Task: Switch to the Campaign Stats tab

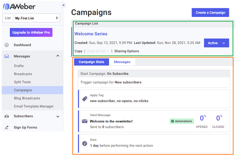Action: [92, 62]
